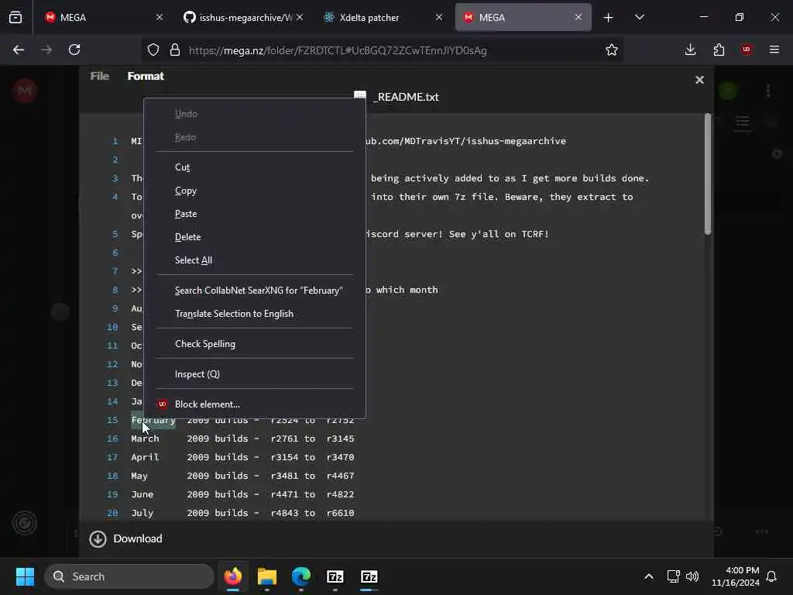Choose Delete from the context menu
793x595 pixels.
pyautogui.click(x=254, y=237)
